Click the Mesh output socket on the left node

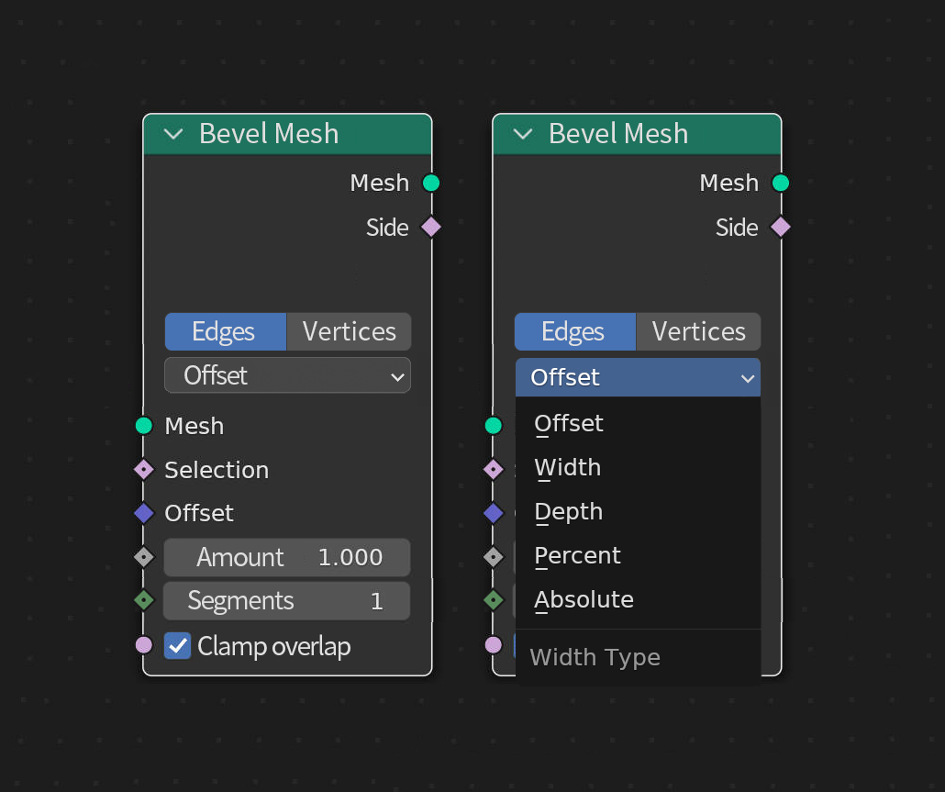[x=431, y=183]
